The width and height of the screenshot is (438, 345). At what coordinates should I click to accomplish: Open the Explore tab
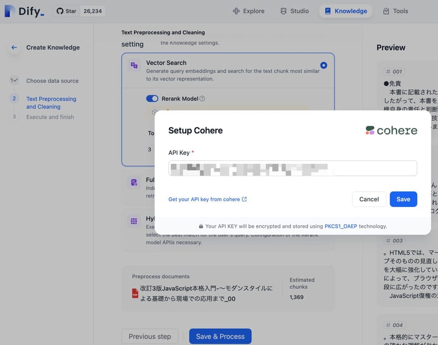click(249, 11)
